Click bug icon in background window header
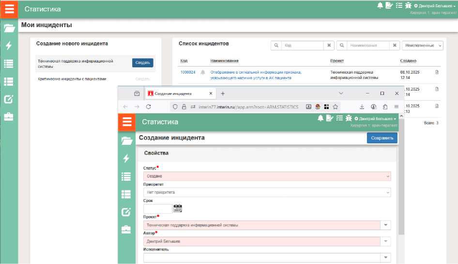 [x=408, y=5]
